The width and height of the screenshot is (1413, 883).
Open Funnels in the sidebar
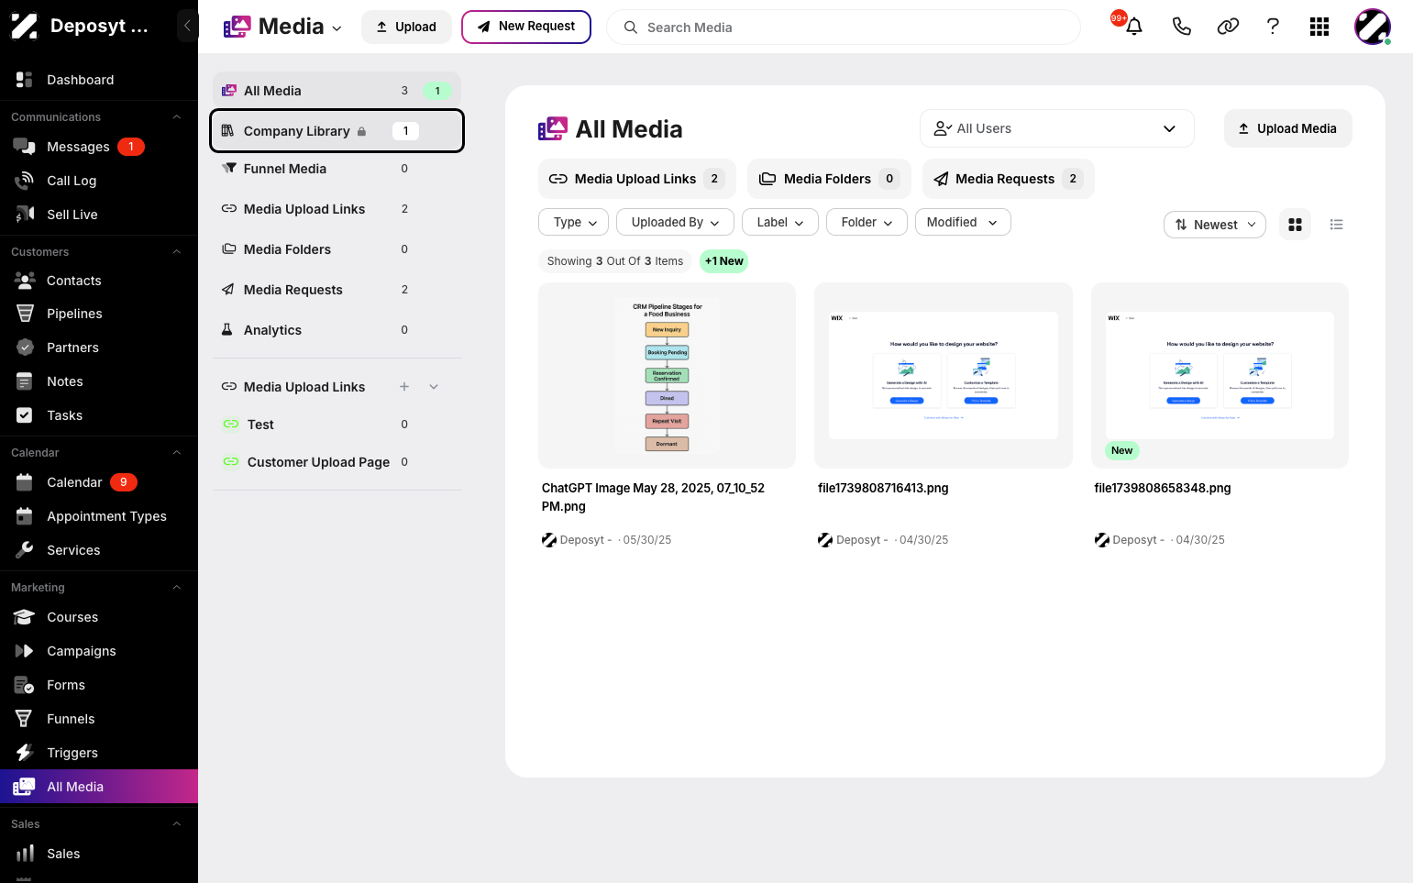tap(99, 719)
